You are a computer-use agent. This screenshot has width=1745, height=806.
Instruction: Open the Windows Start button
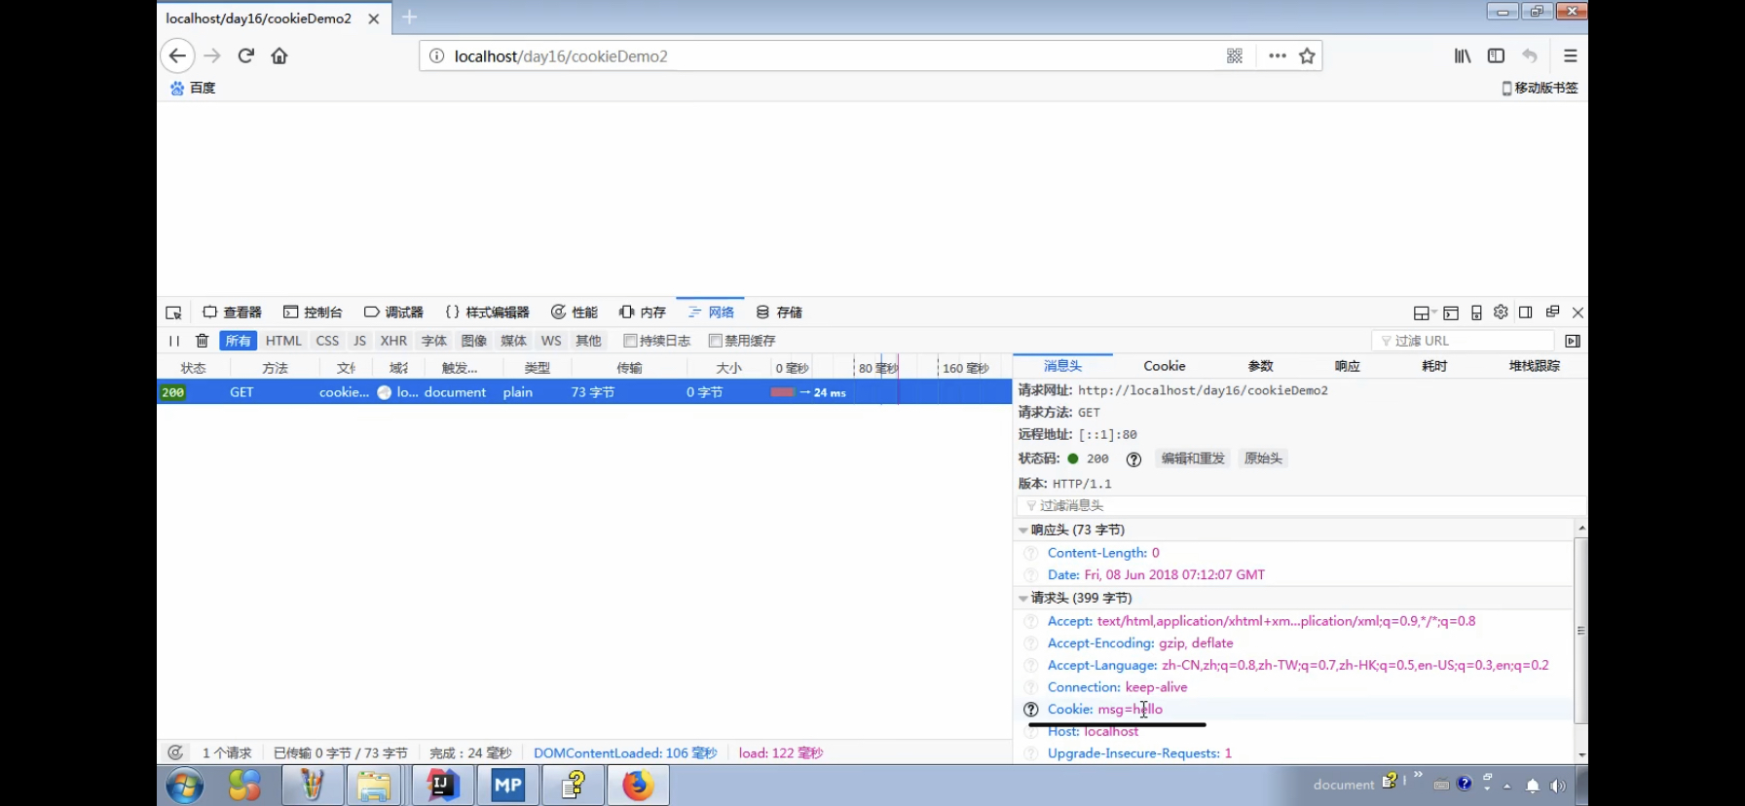pyautogui.click(x=185, y=785)
